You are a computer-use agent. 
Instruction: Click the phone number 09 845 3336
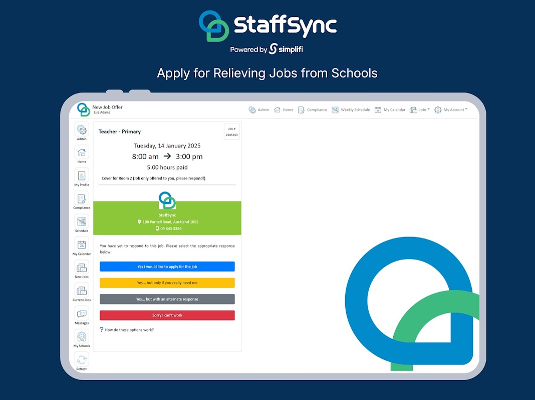click(x=171, y=229)
